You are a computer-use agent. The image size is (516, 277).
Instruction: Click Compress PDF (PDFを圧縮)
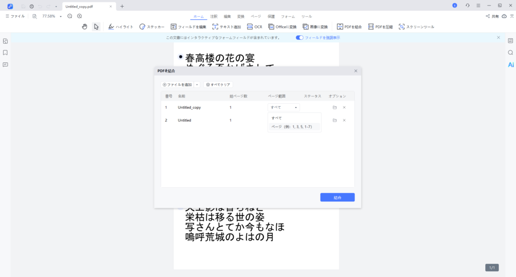(380, 27)
